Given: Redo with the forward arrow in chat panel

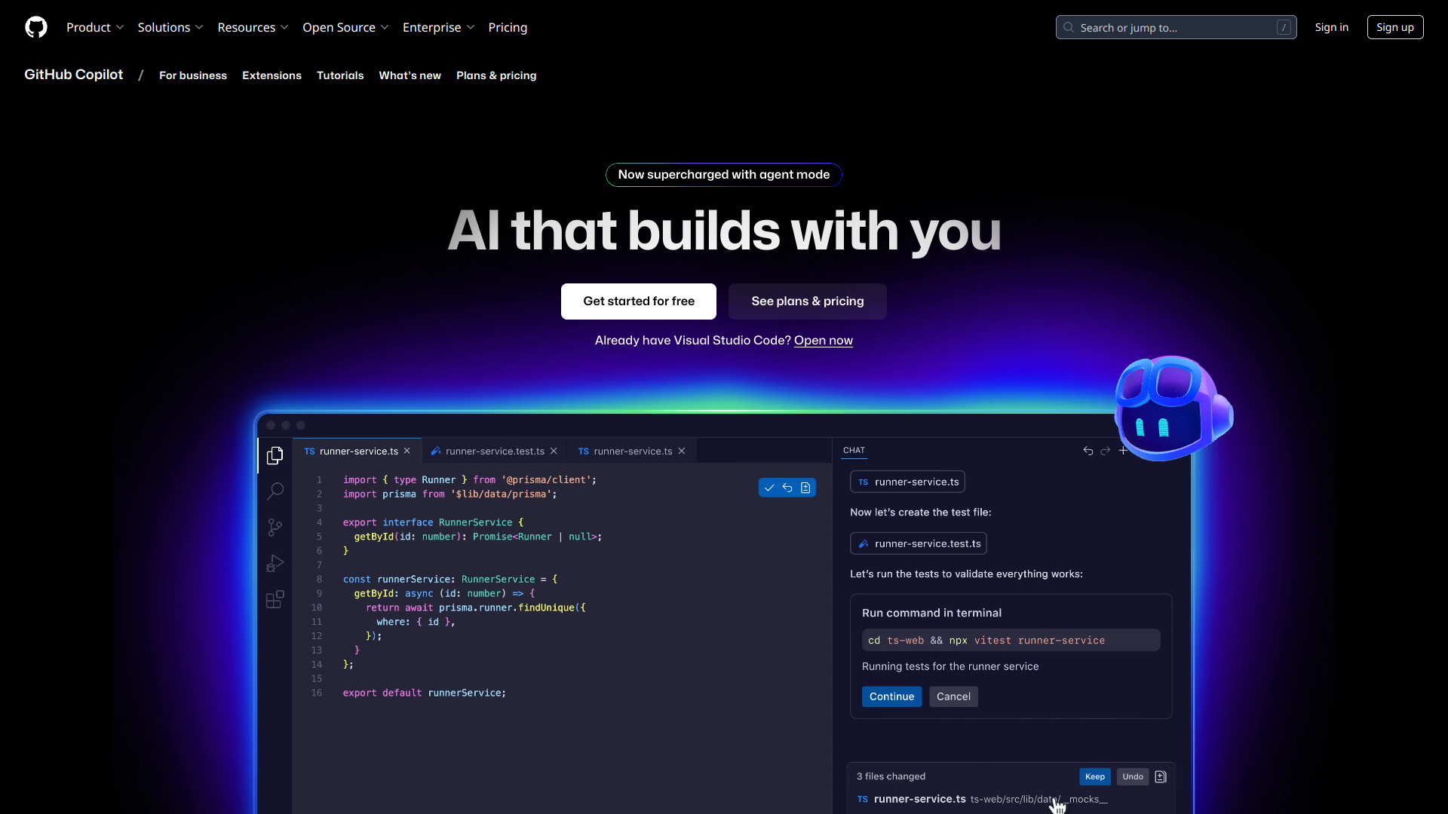Looking at the screenshot, I should point(1106,451).
